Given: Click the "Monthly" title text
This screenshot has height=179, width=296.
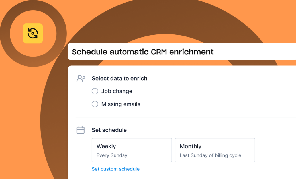Looking at the screenshot, I should (191, 146).
